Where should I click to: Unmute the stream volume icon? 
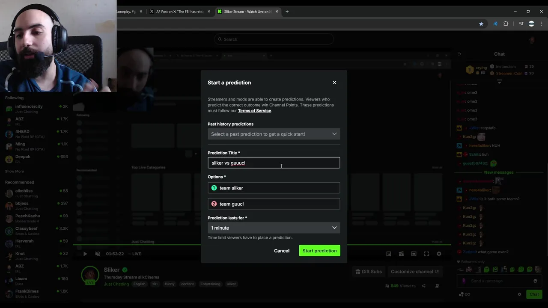point(98,254)
